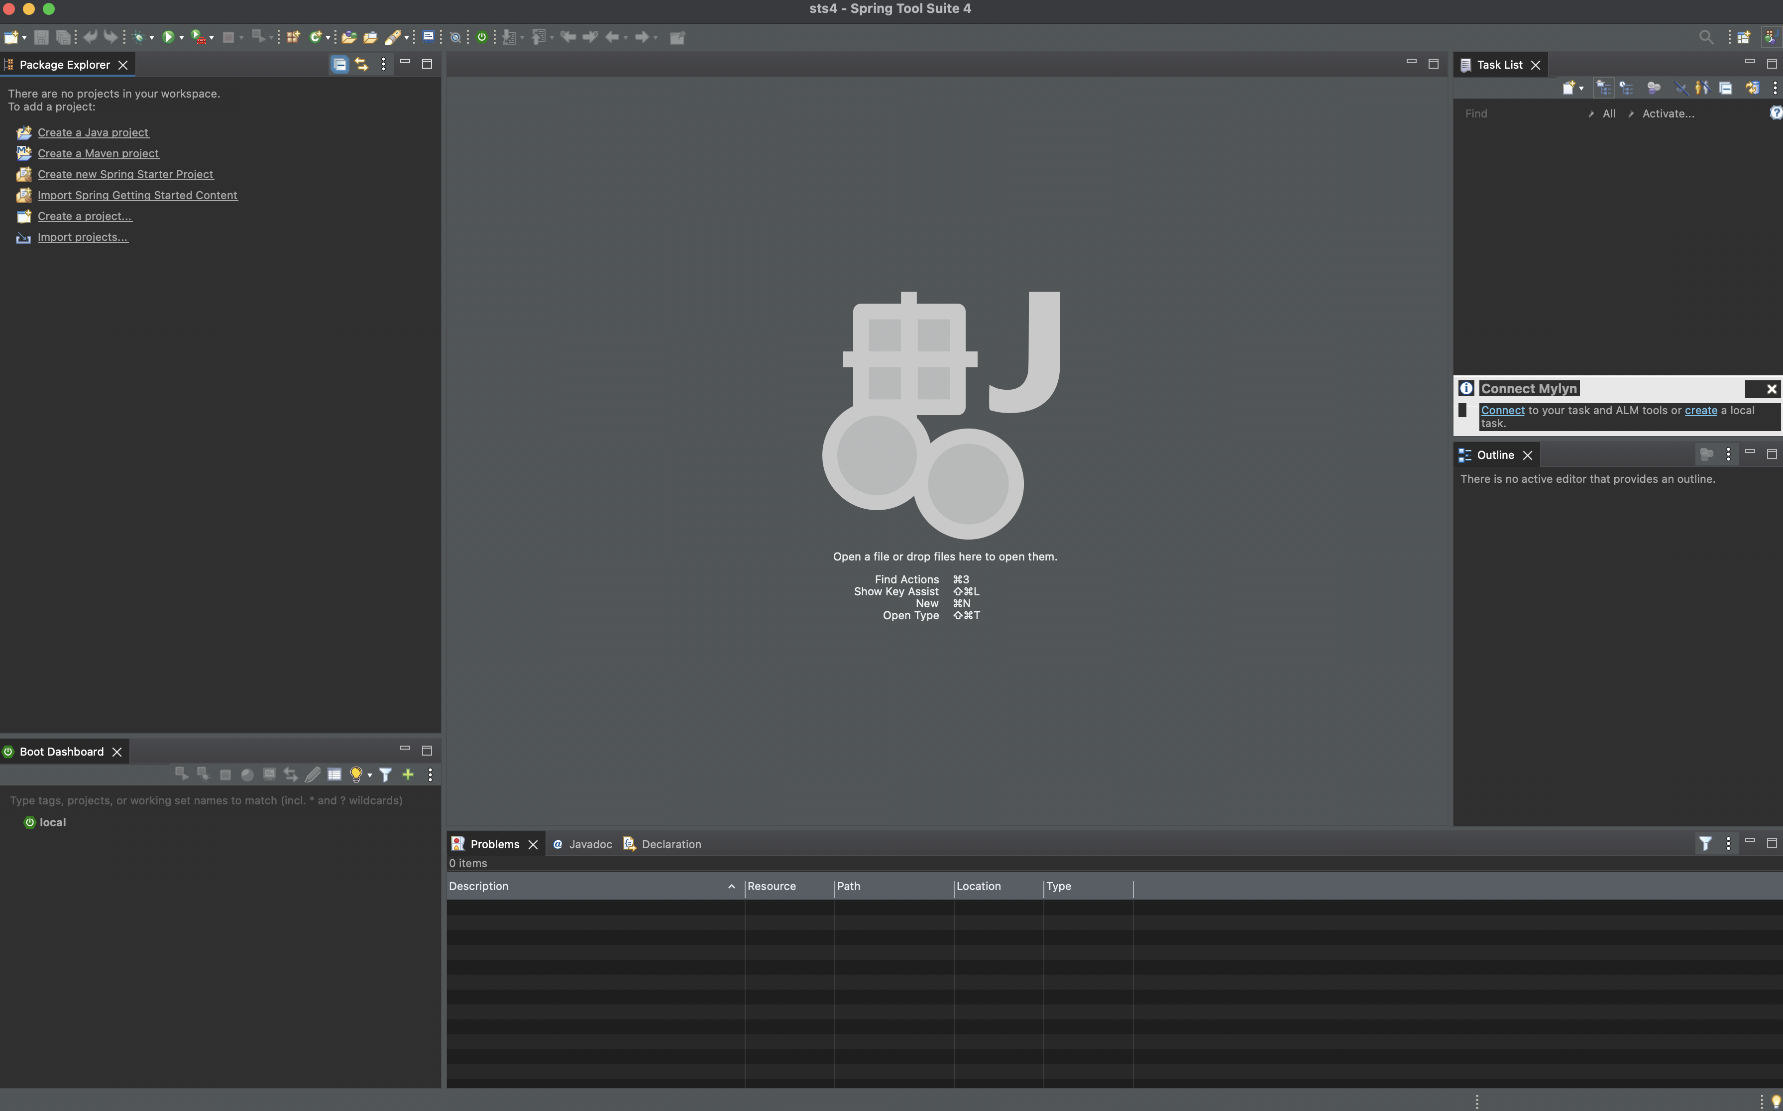Switch to the Javadoc tab
The image size is (1783, 1111).
tap(582, 844)
